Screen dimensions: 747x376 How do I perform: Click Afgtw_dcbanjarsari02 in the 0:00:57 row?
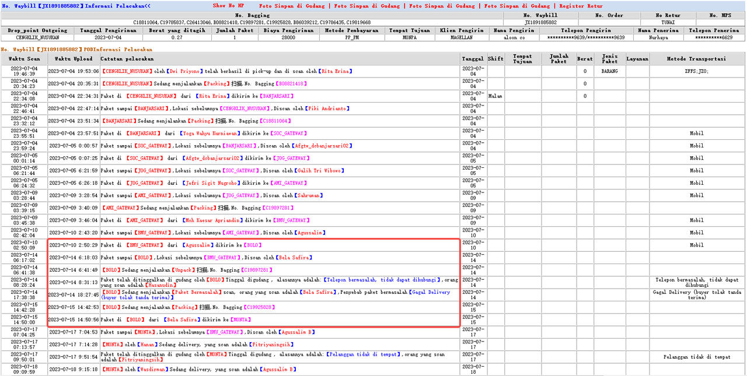pyautogui.click(x=322, y=146)
